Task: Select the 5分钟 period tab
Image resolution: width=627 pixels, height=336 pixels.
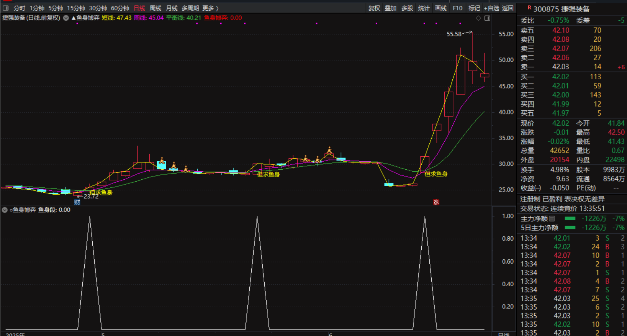Action: (56, 8)
